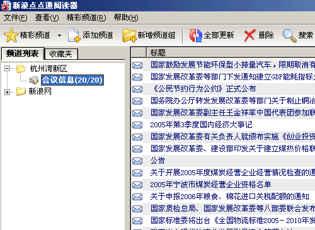Click the newspaper icon beside 会议信息

34,80
